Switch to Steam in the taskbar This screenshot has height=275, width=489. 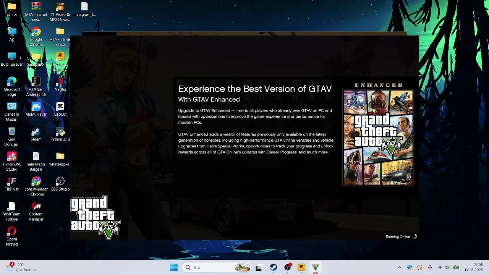pyautogui.click(x=273, y=268)
